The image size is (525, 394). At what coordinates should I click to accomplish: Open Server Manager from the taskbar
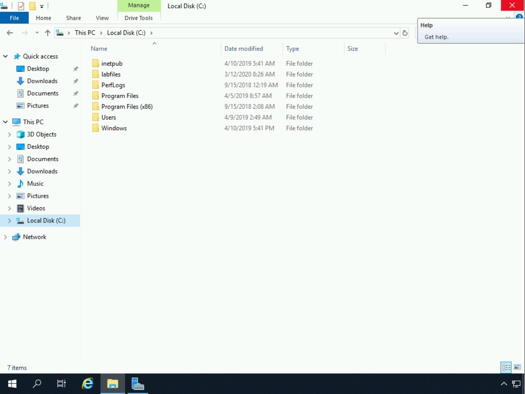[x=137, y=384]
